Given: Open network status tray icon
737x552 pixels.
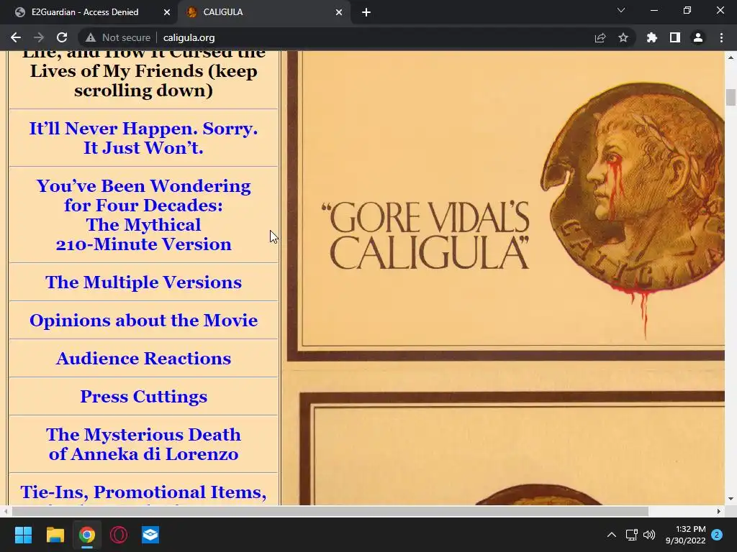Looking at the screenshot, I should 631,535.
